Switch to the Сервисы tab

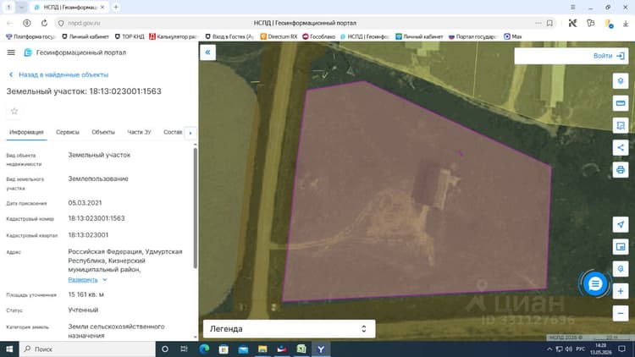pyautogui.click(x=68, y=132)
